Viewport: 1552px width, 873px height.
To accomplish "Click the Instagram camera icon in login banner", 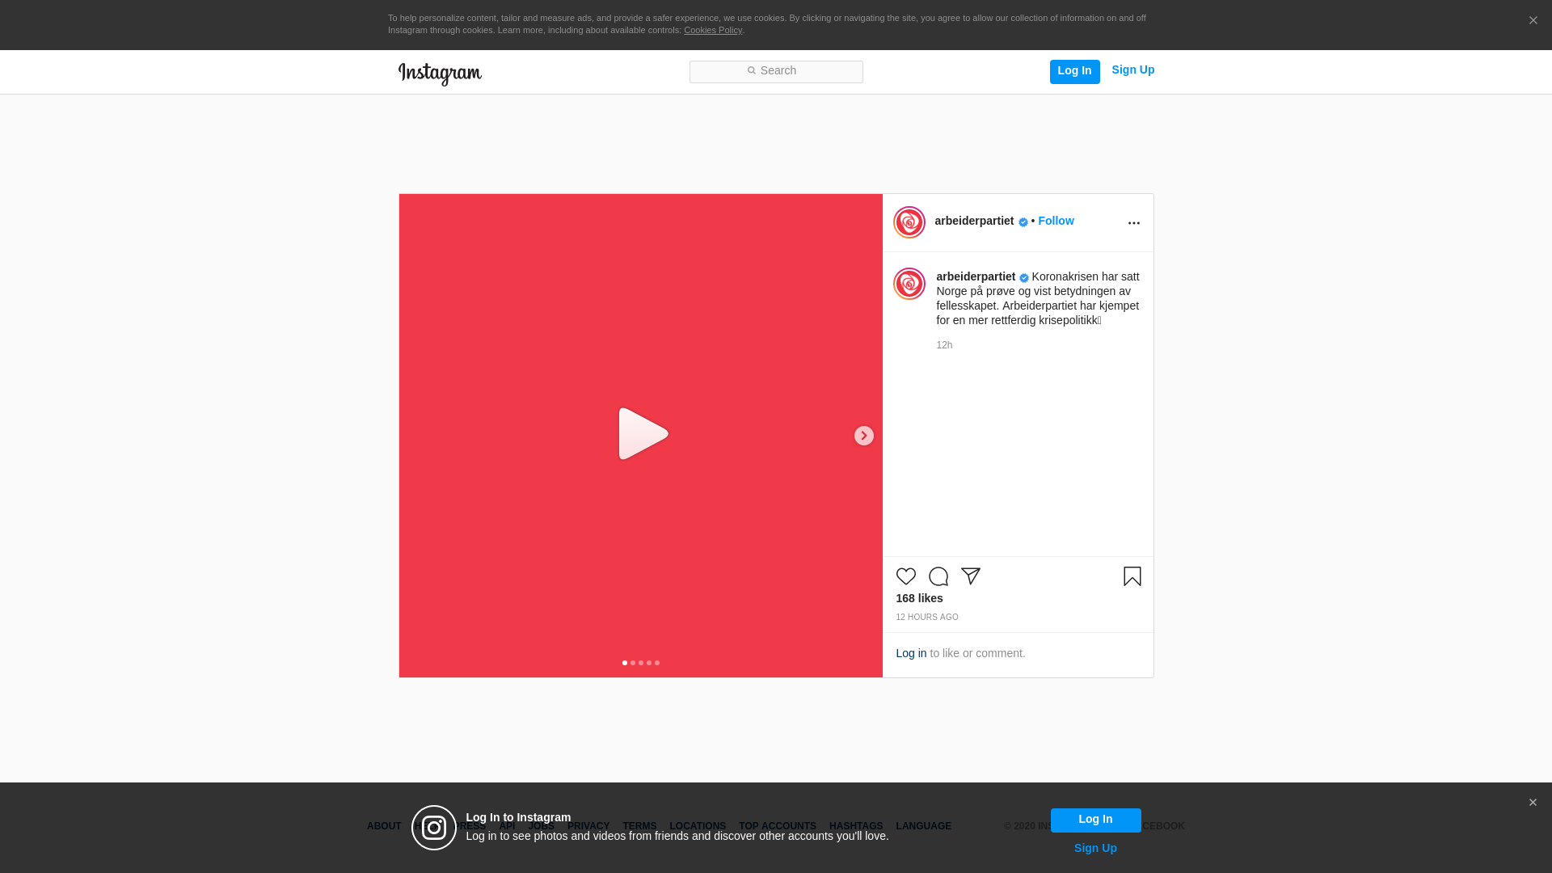I will point(434,828).
